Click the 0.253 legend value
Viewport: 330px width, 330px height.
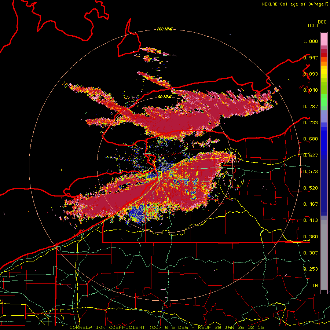pyautogui.click(x=311, y=269)
